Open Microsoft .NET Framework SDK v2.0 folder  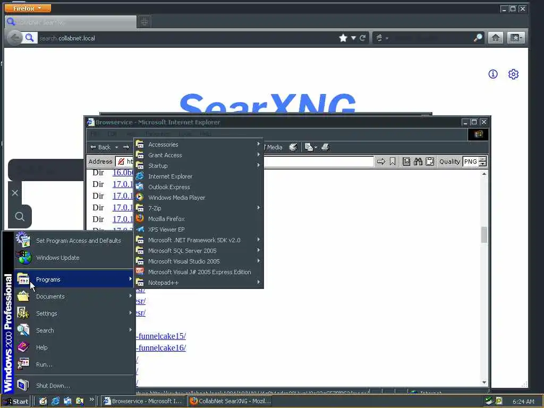click(199, 240)
